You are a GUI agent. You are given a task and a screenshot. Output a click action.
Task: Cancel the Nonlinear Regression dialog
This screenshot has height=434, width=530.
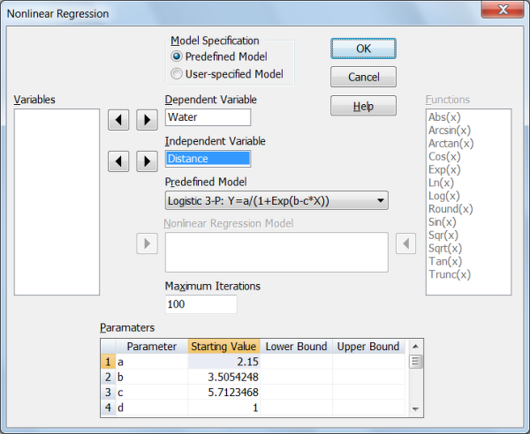[x=363, y=77]
